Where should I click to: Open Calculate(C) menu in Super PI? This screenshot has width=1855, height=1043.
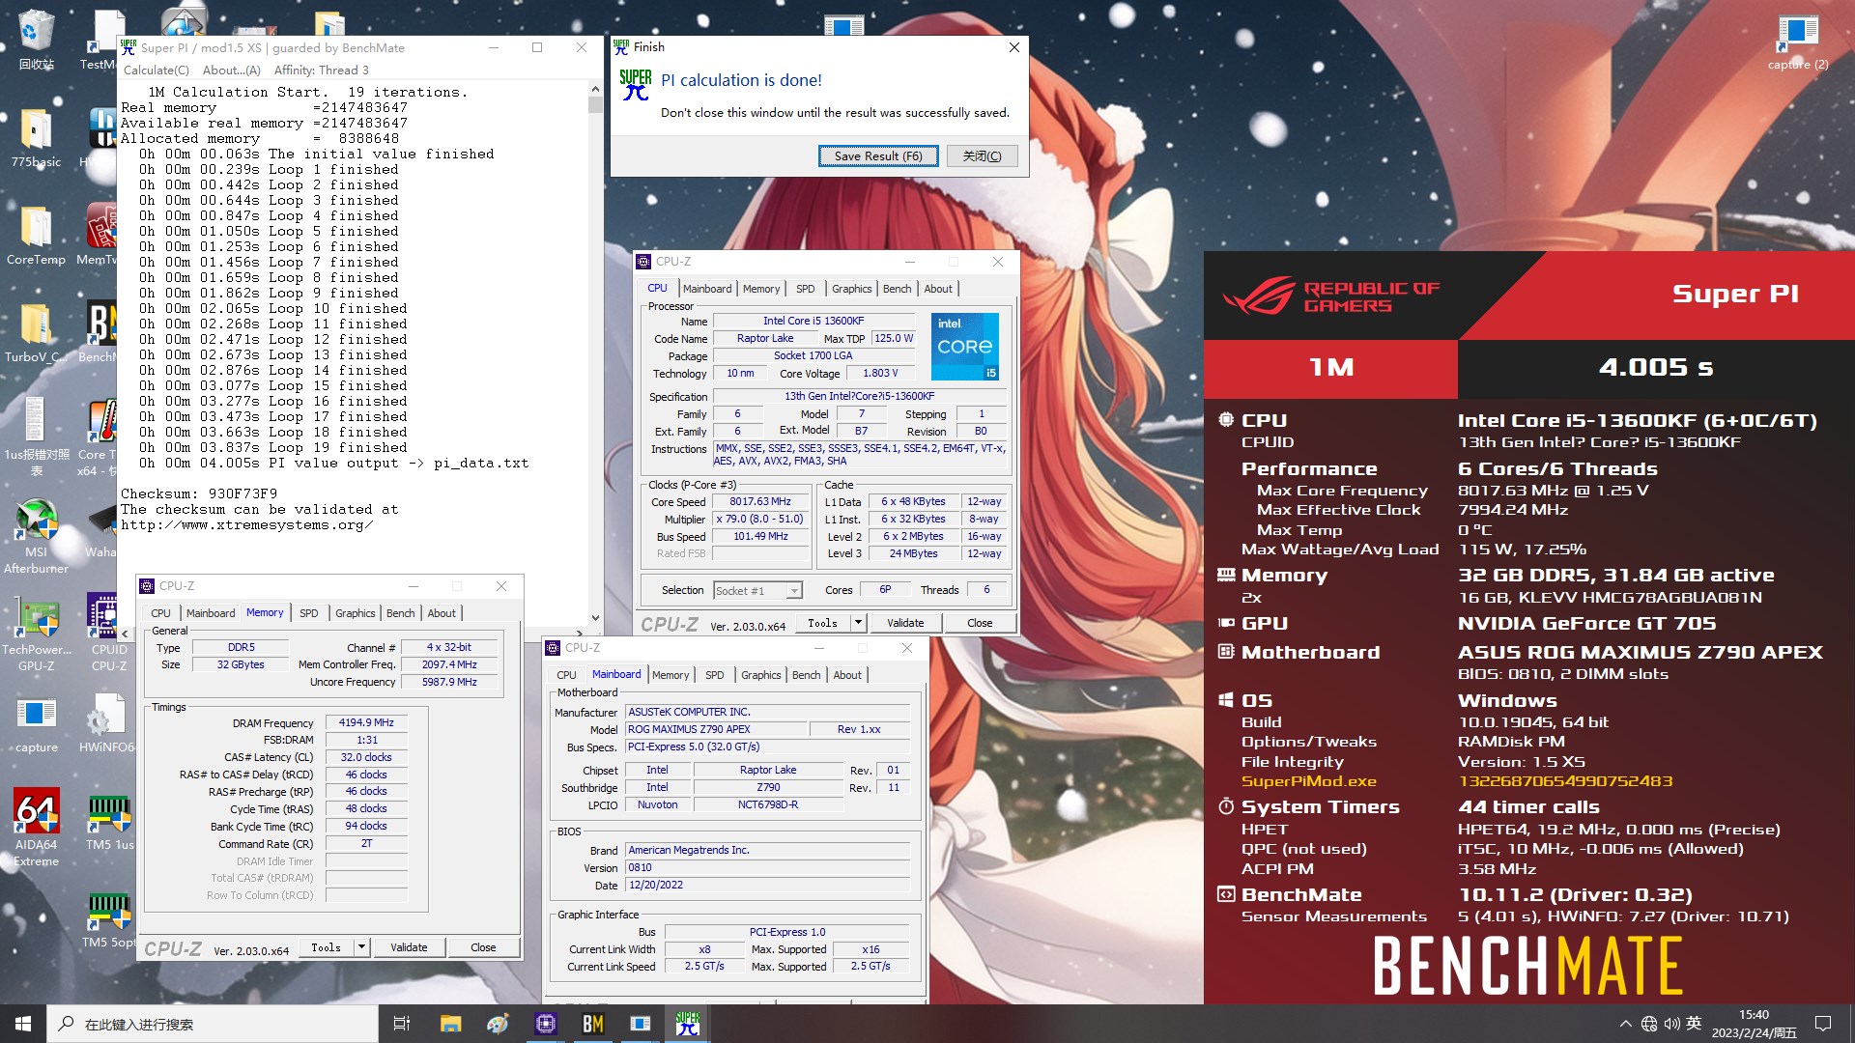pos(157,70)
